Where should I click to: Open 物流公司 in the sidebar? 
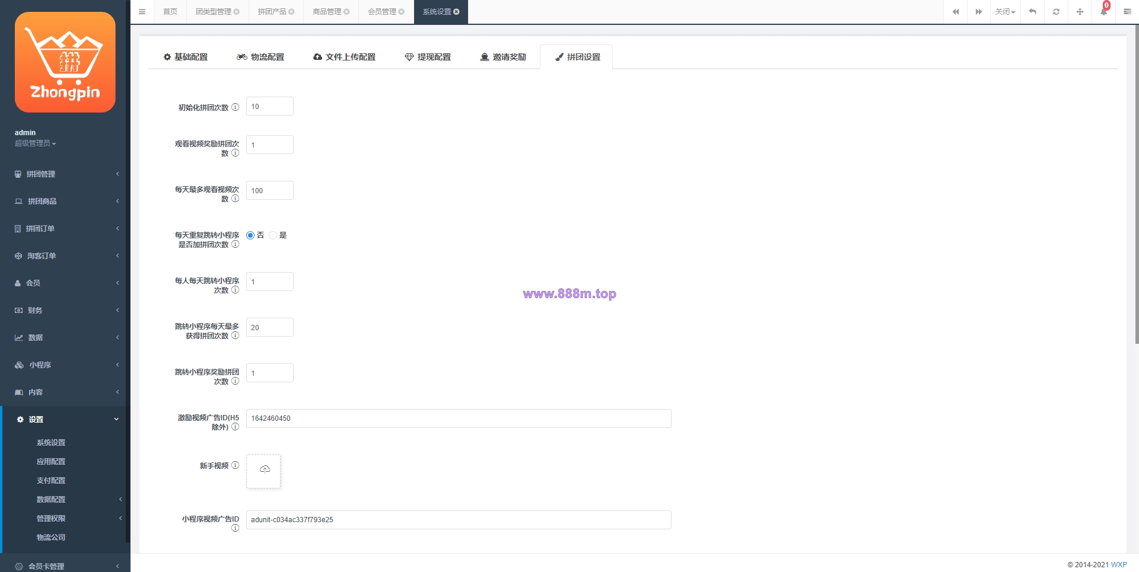coord(51,538)
